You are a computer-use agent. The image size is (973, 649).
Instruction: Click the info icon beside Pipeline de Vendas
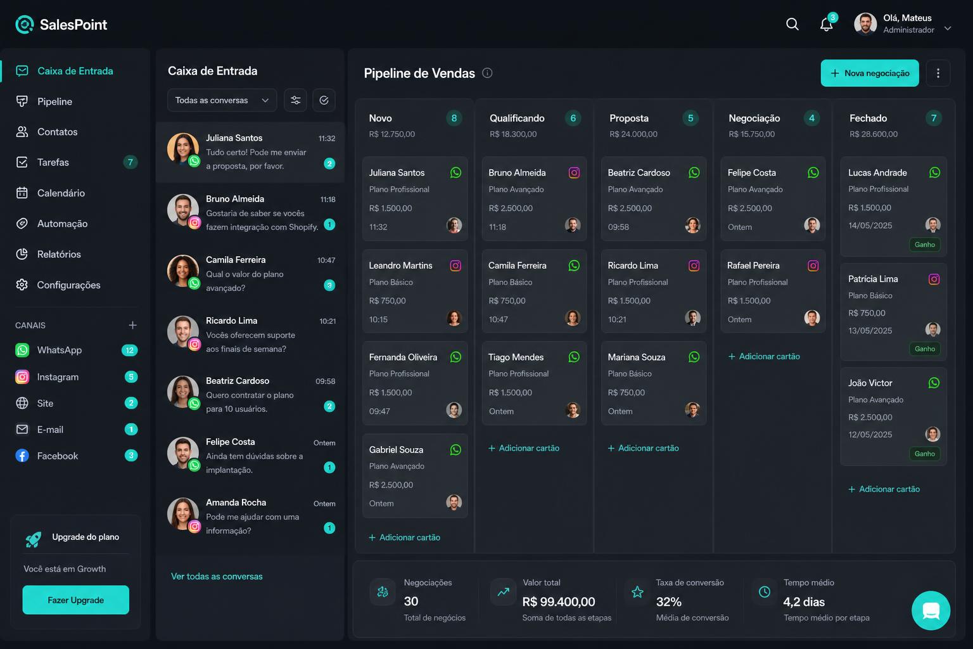[x=487, y=73]
